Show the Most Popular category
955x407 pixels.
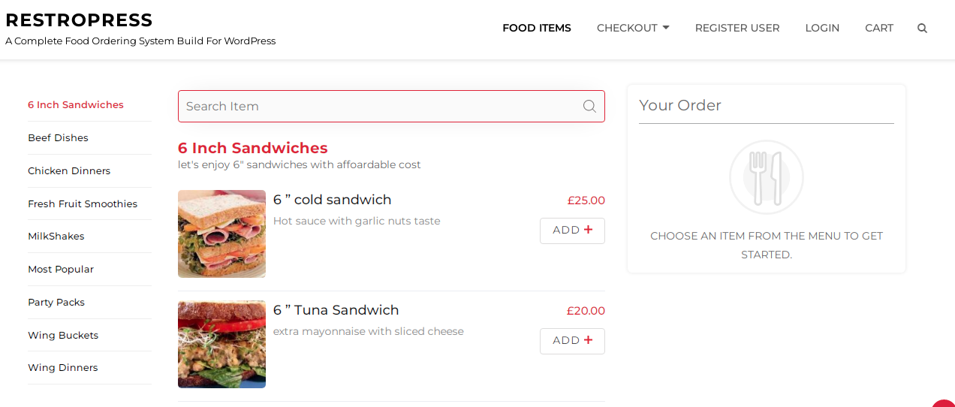pyautogui.click(x=61, y=270)
